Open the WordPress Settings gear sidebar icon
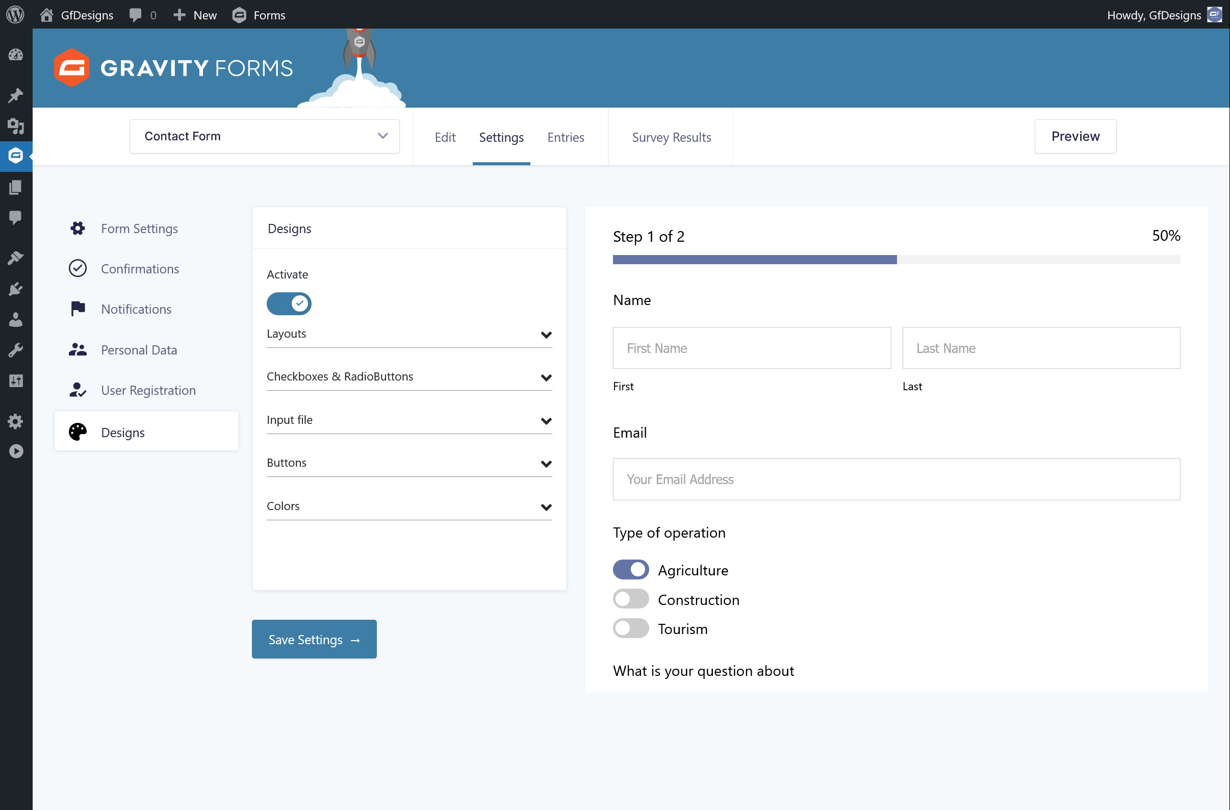The image size is (1230, 810). point(16,421)
